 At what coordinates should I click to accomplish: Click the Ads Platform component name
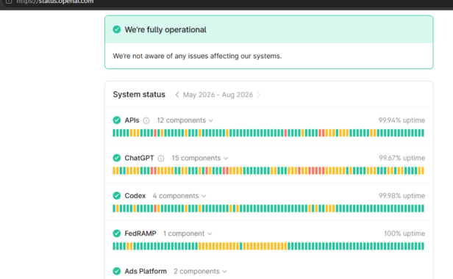pos(146,271)
